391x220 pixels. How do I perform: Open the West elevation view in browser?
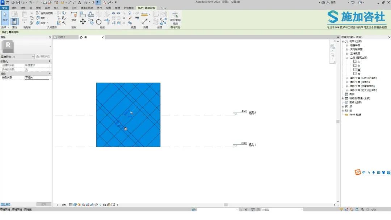[358, 73]
